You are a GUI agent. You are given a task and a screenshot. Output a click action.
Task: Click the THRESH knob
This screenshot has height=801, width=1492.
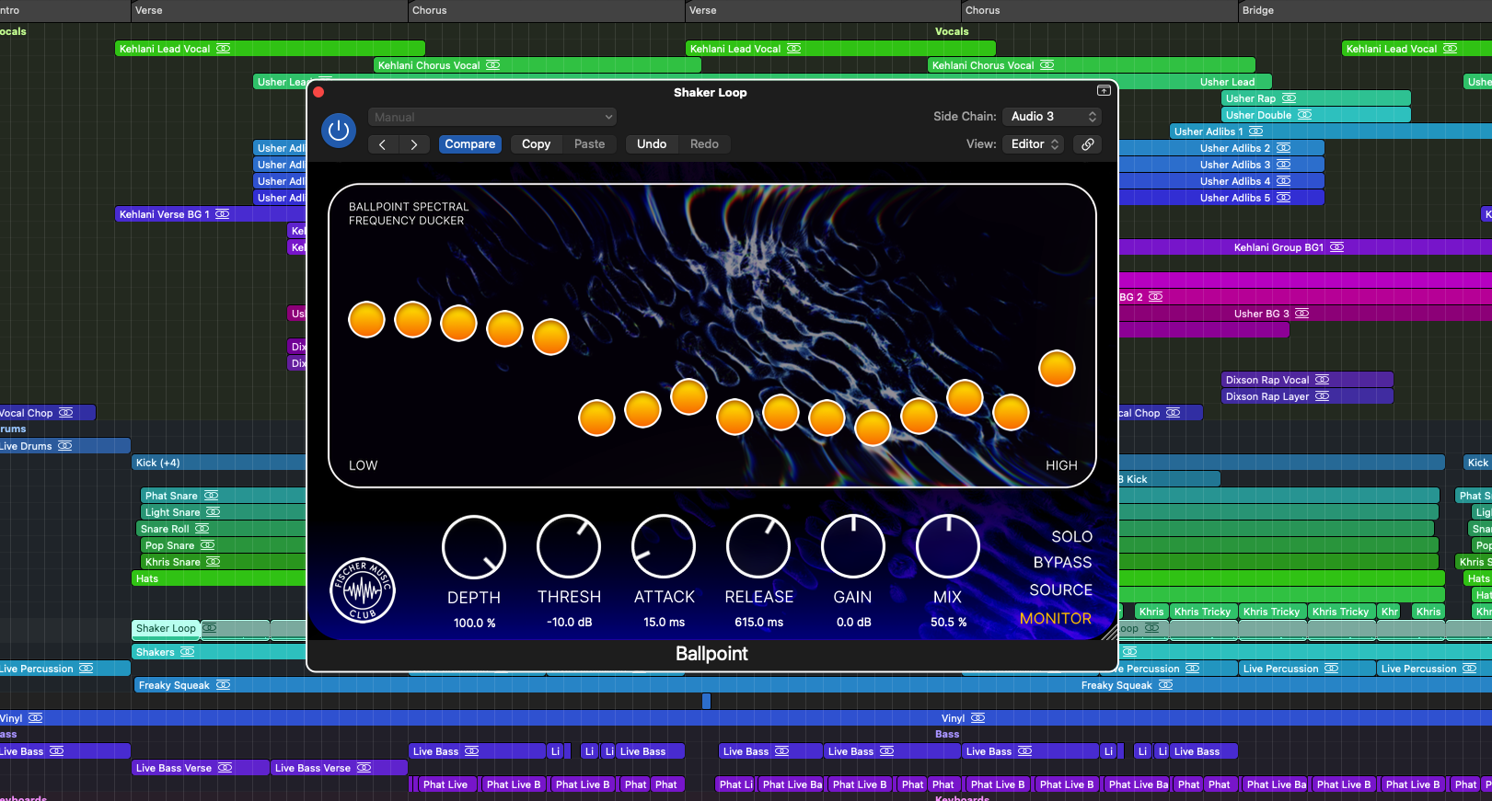click(x=569, y=546)
